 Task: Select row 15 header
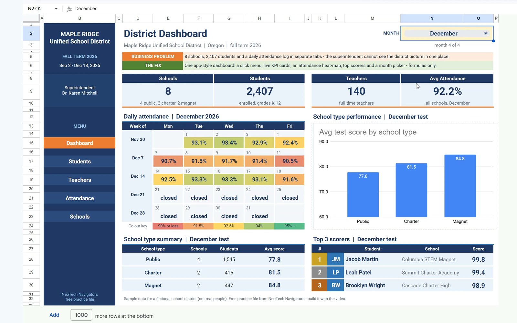coord(31,143)
